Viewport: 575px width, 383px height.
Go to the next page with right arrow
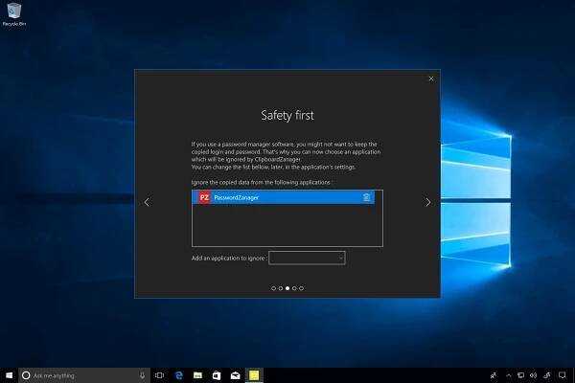pyautogui.click(x=427, y=202)
